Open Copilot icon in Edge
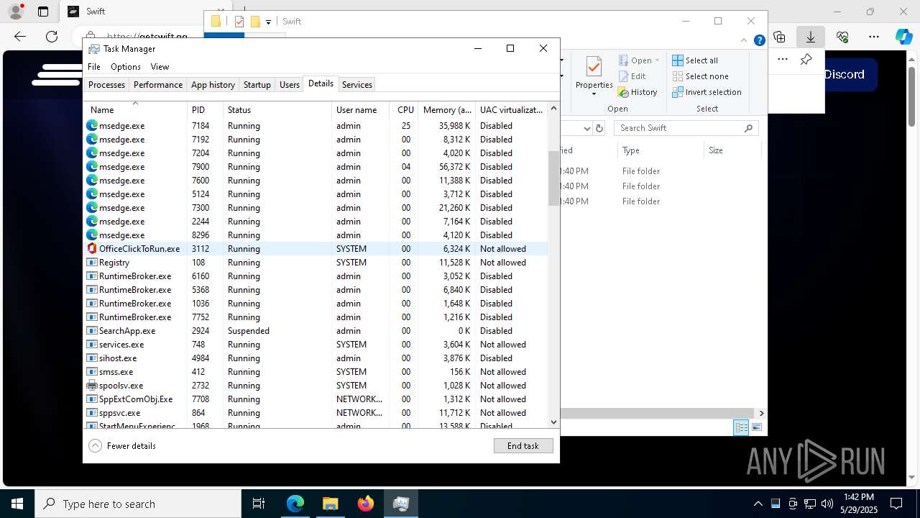The image size is (920, 518). 903,37
